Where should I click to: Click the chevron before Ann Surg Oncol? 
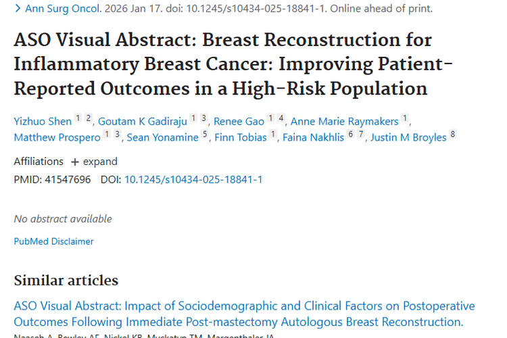tap(17, 9)
